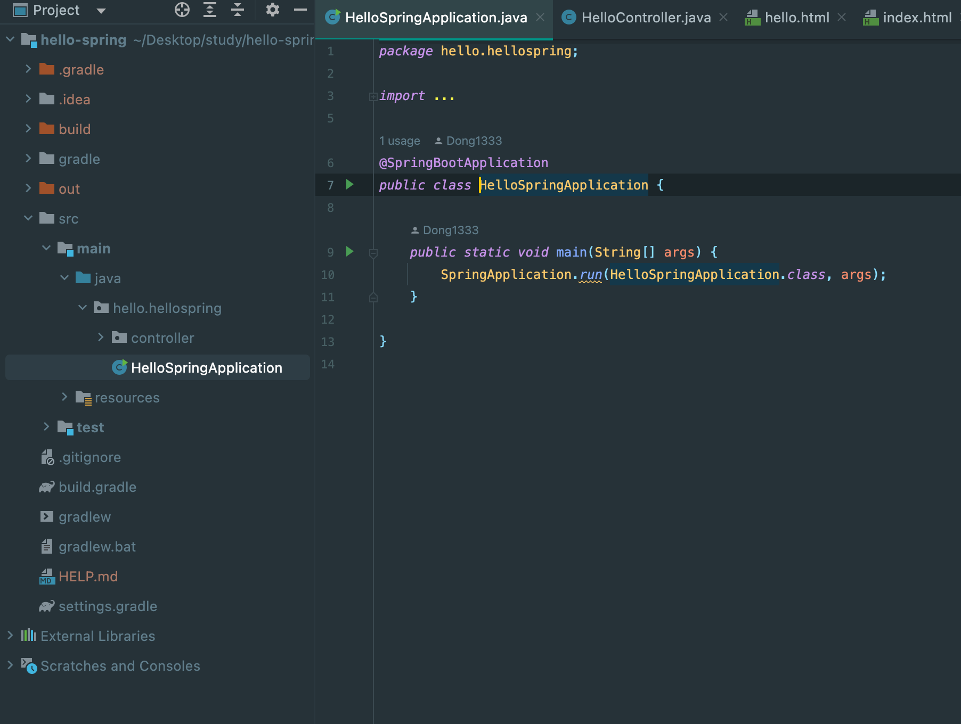Close the HelloSpringApplication.java tab
The image size is (961, 724).
[540, 18]
